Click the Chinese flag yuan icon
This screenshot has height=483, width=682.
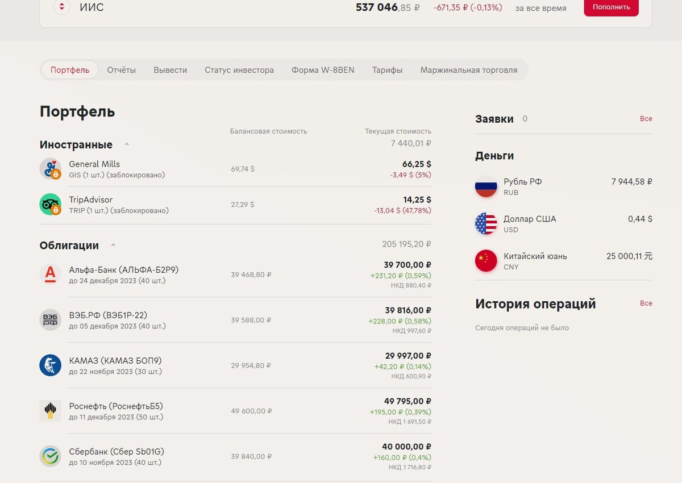pos(486,261)
